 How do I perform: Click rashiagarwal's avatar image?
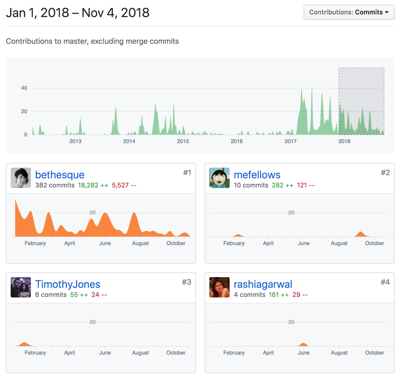pos(219,287)
